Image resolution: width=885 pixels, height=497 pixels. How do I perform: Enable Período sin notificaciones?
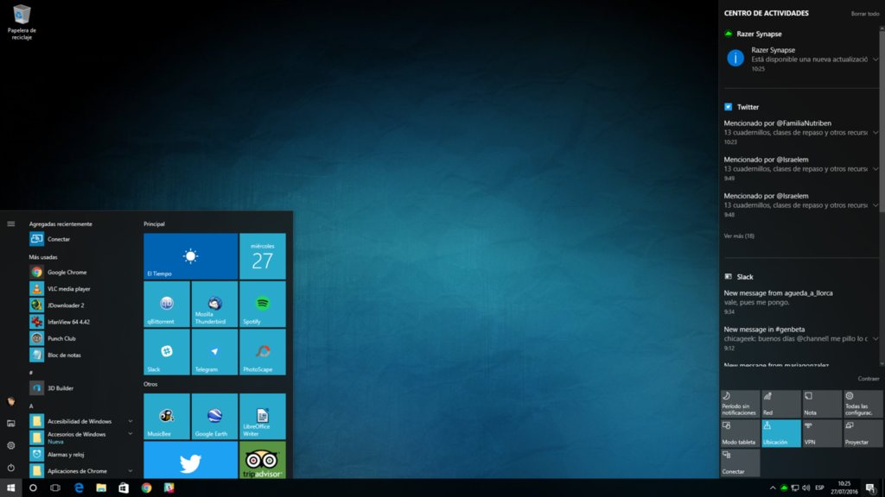click(x=740, y=404)
